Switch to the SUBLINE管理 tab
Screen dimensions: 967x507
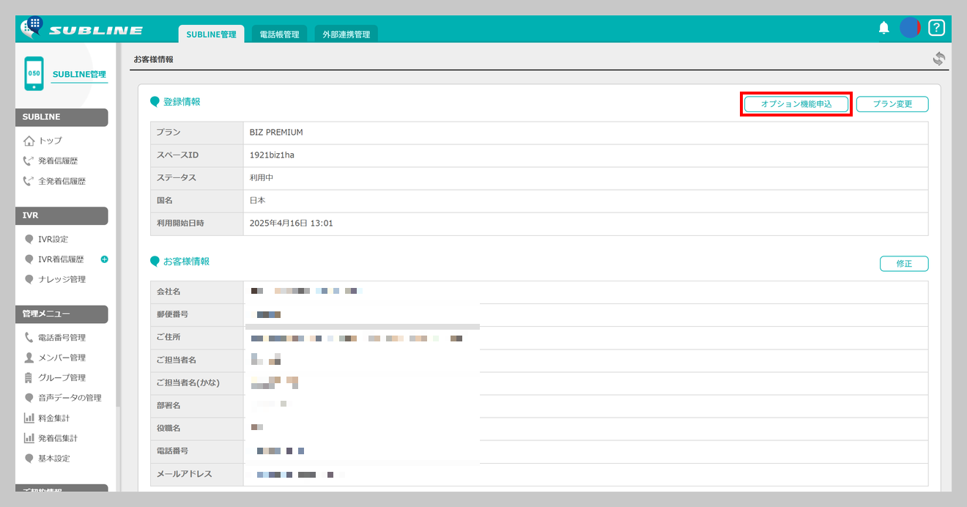tap(211, 34)
